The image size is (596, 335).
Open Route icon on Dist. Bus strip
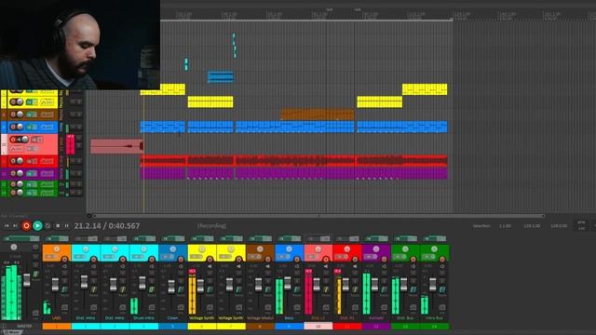pyautogui.click(x=413, y=289)
